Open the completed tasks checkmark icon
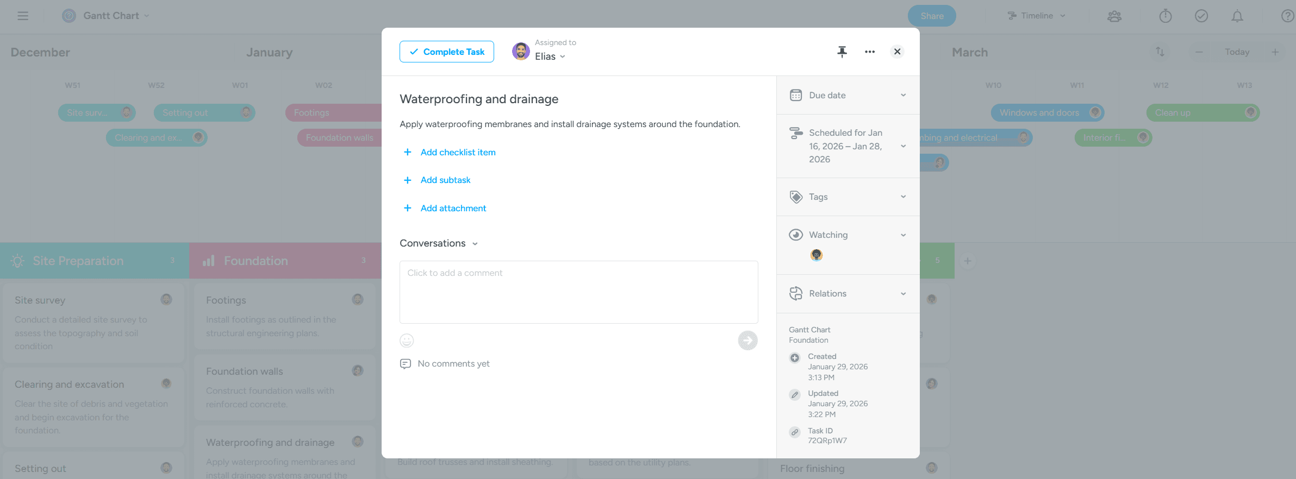1296x479 pixels. point(1201,16)
